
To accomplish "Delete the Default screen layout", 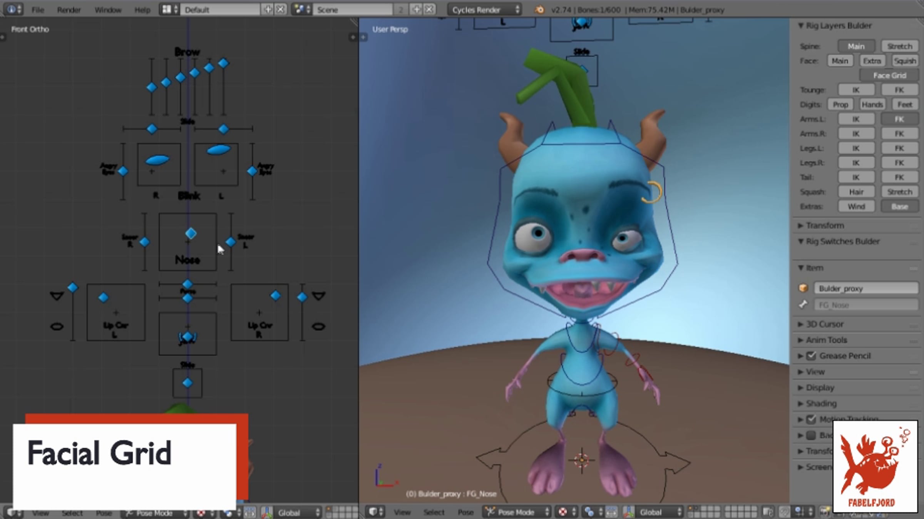I will pyautogui.click(x=281, y=9).
